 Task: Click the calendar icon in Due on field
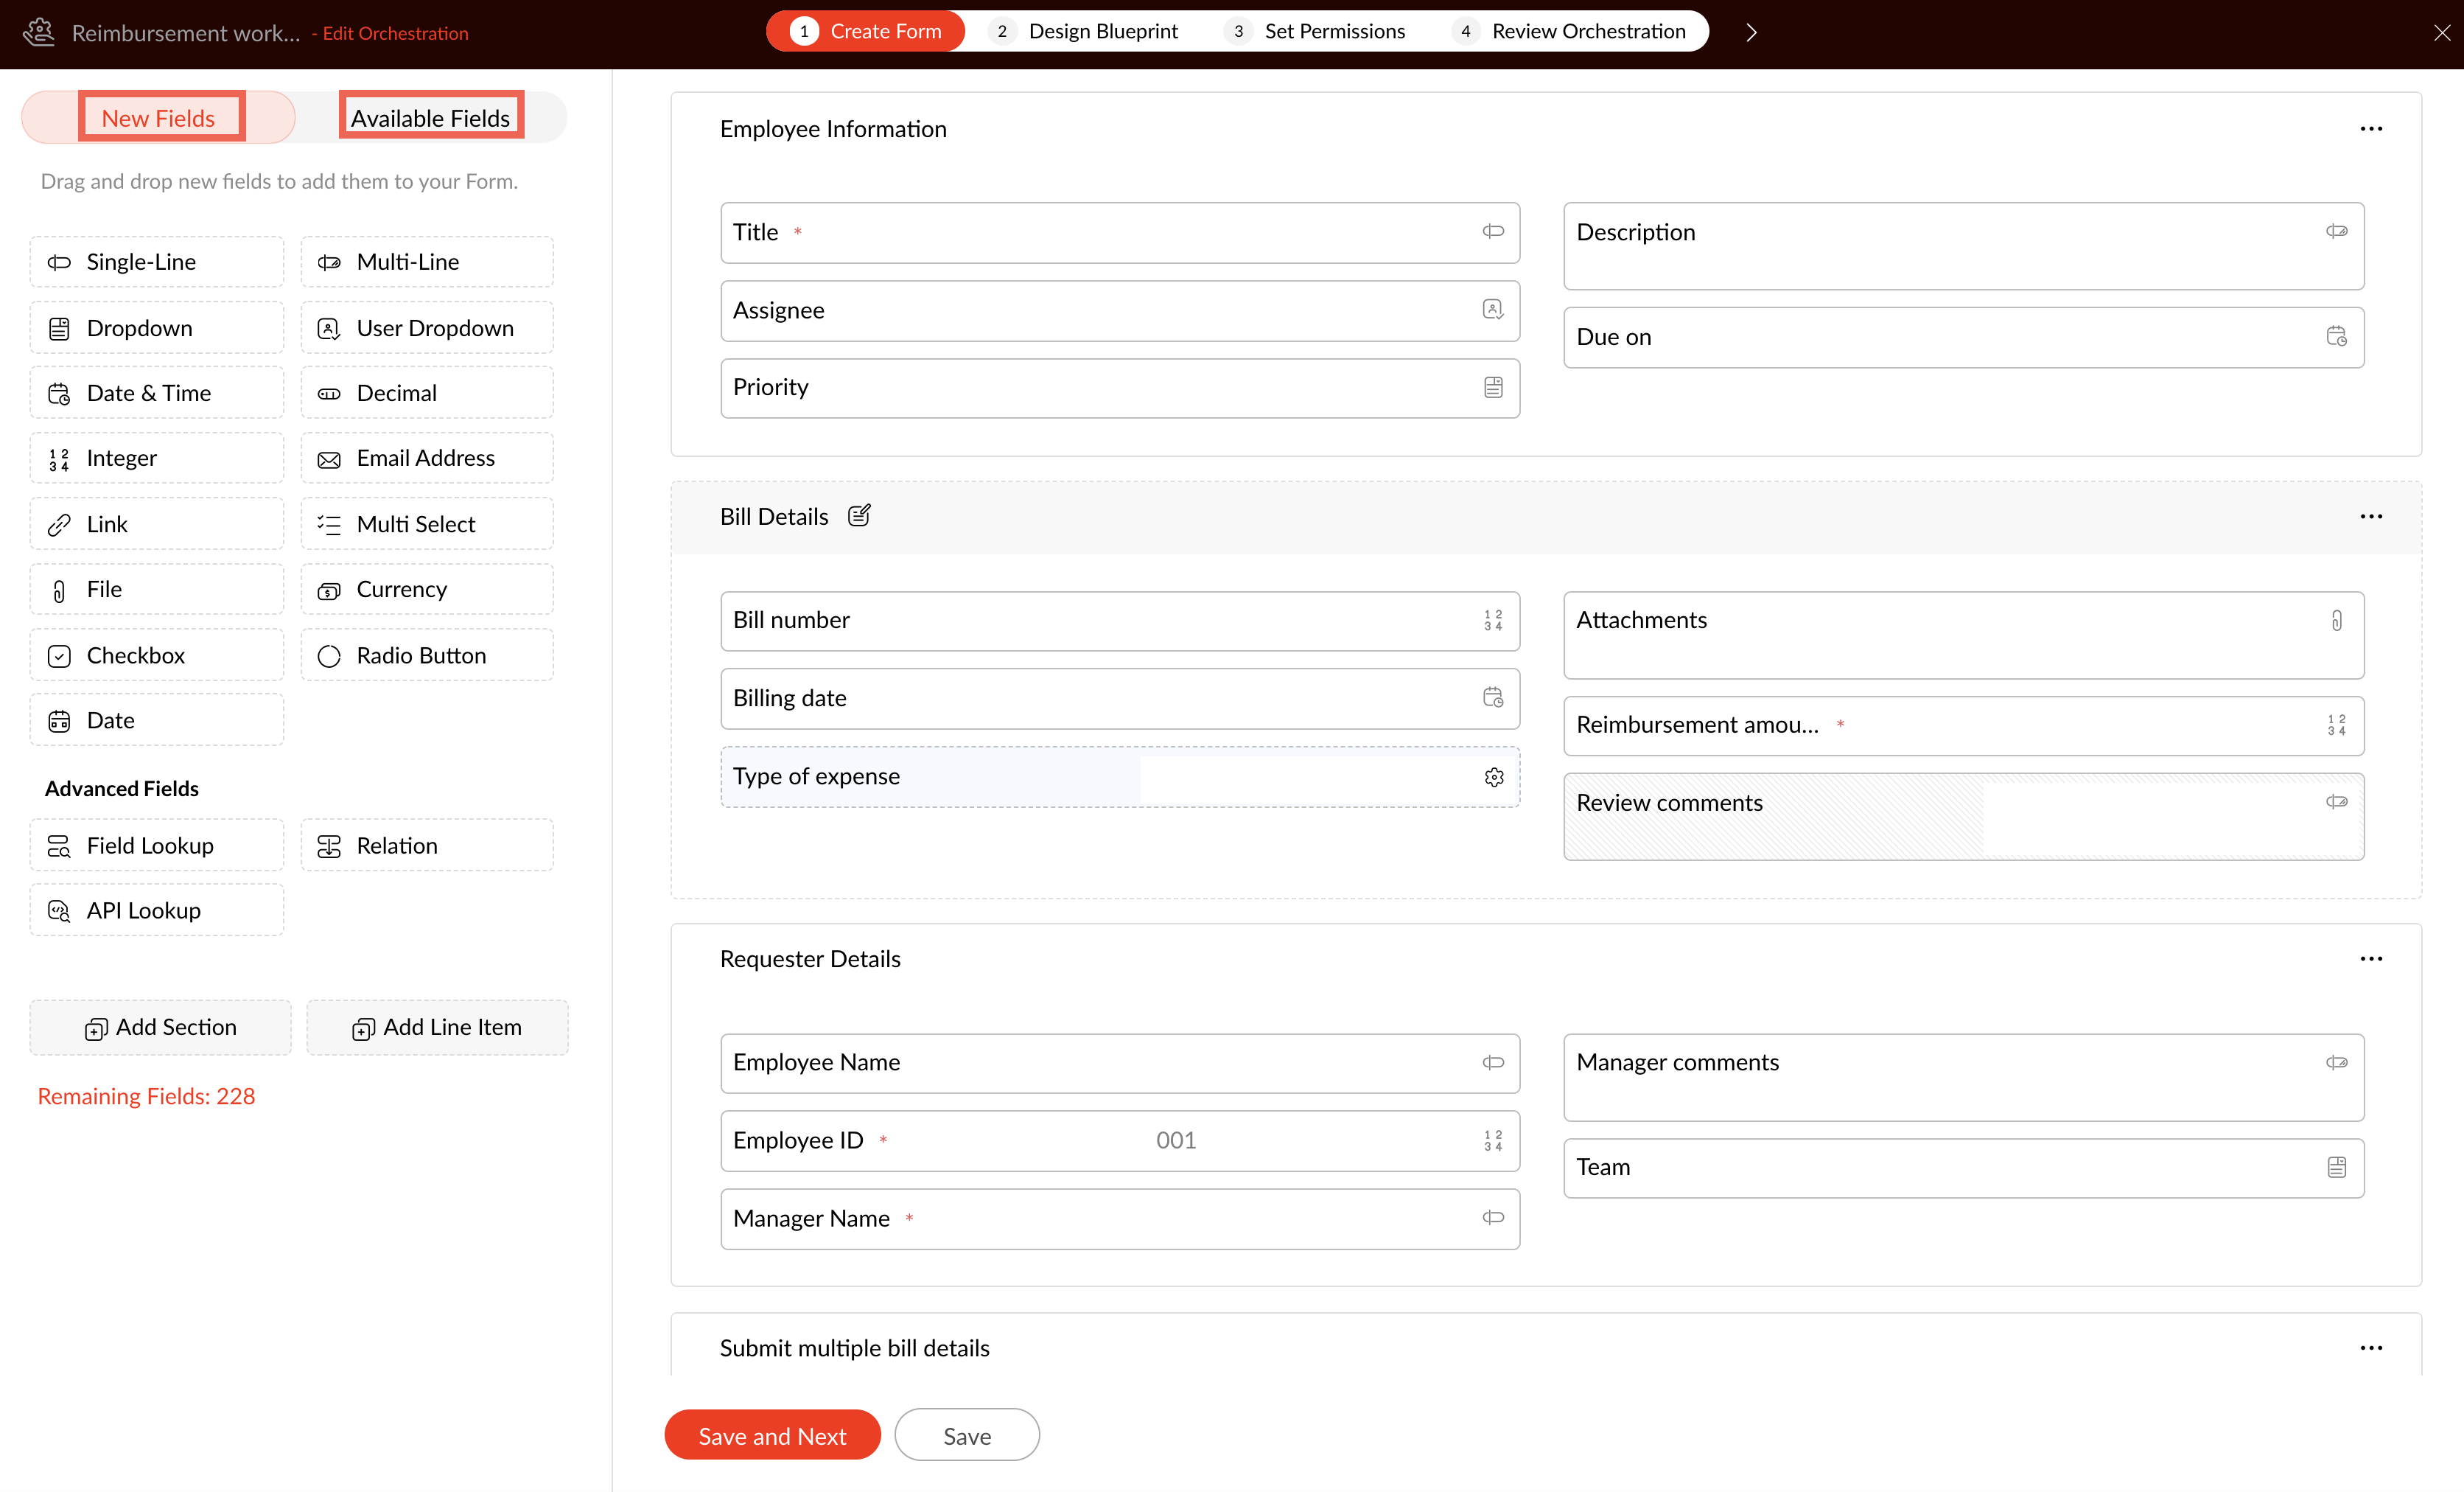[x=2336, y=336]
